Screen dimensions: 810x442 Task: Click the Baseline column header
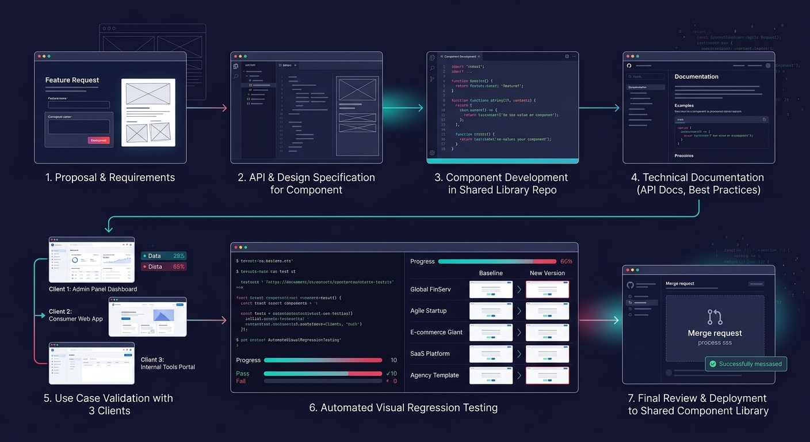point(491,273)
